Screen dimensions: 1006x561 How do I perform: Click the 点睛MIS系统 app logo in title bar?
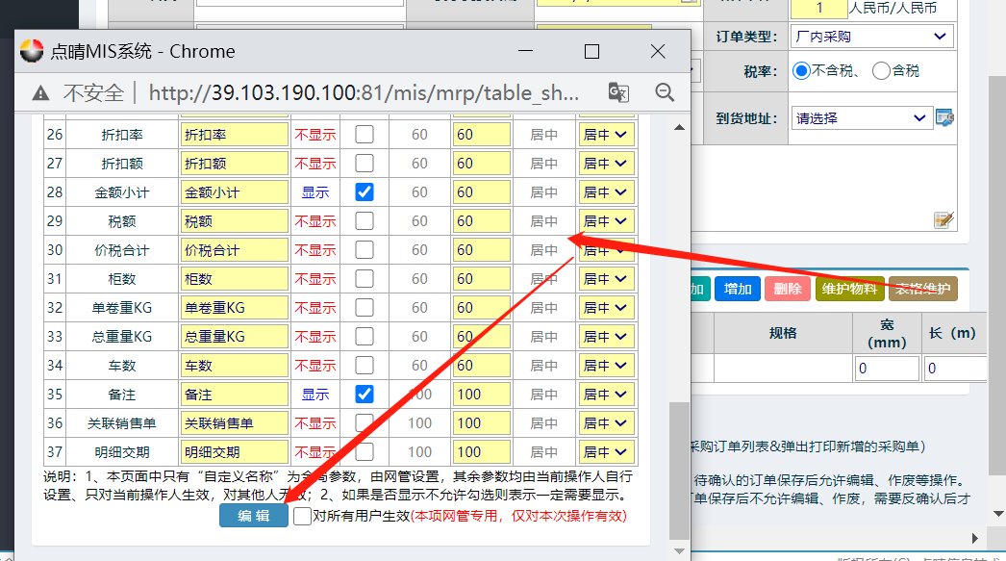click(32, 51)
